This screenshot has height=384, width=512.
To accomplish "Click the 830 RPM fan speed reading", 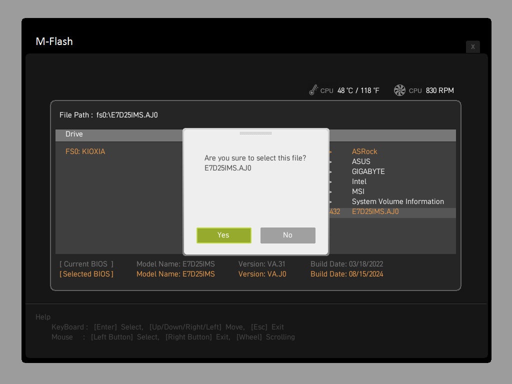I will 439,90.
